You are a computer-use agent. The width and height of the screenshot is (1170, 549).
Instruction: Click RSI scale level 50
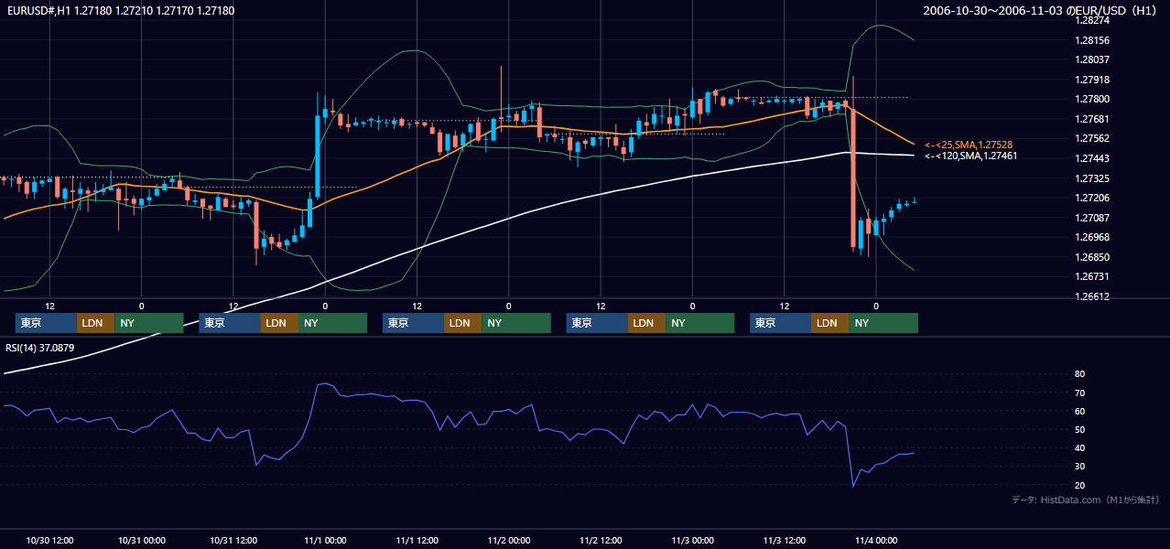click(x=1079, y=429)
